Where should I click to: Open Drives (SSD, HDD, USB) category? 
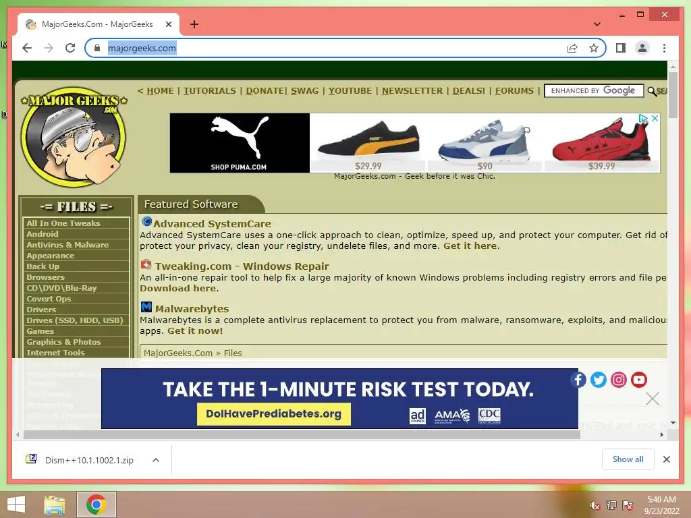pos(74,320)
